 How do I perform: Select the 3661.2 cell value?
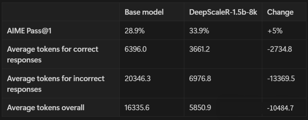pyautogui.click(x=199, y=49)
